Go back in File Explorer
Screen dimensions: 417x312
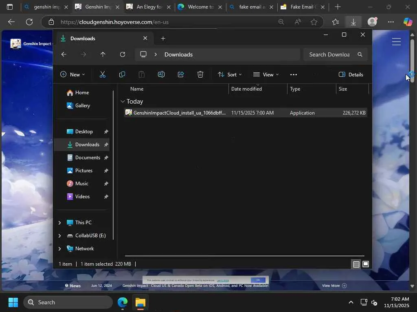click(x=64, y=54)
